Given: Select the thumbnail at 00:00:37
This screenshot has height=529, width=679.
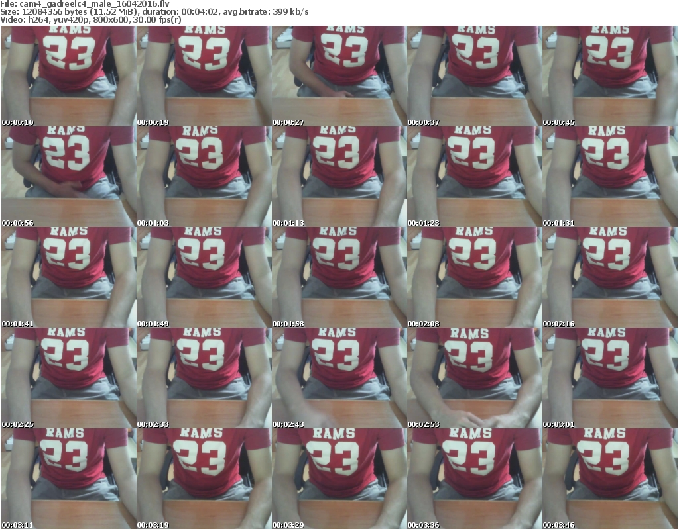Looking at the screenshot, I should tap(474, 76).
